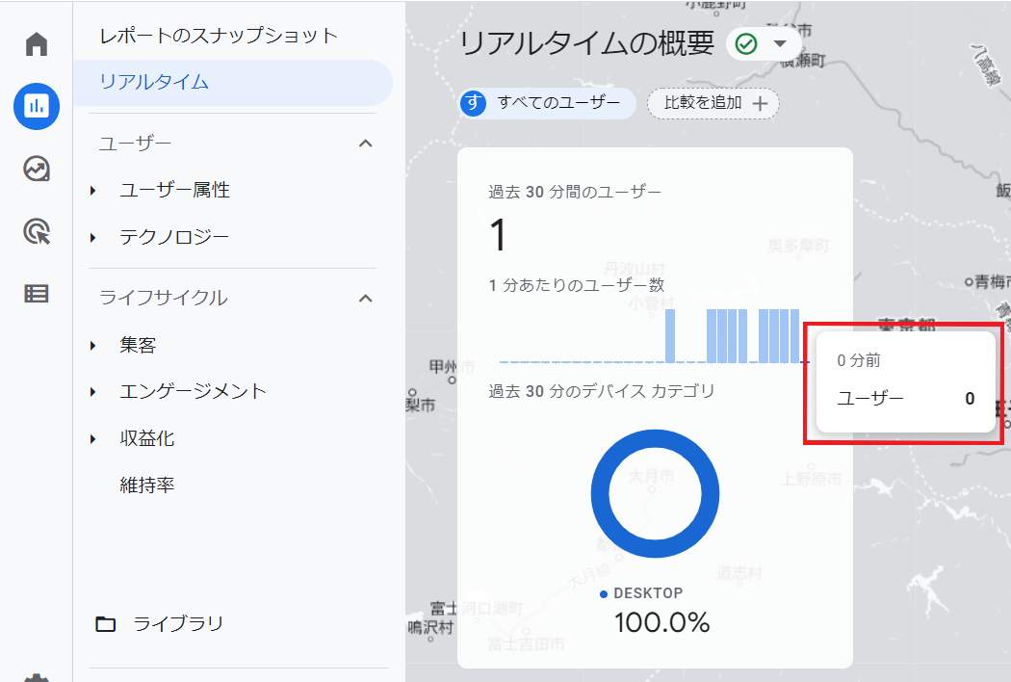Open ライブラリ link

pyautogui.click(x=178, y=624)
